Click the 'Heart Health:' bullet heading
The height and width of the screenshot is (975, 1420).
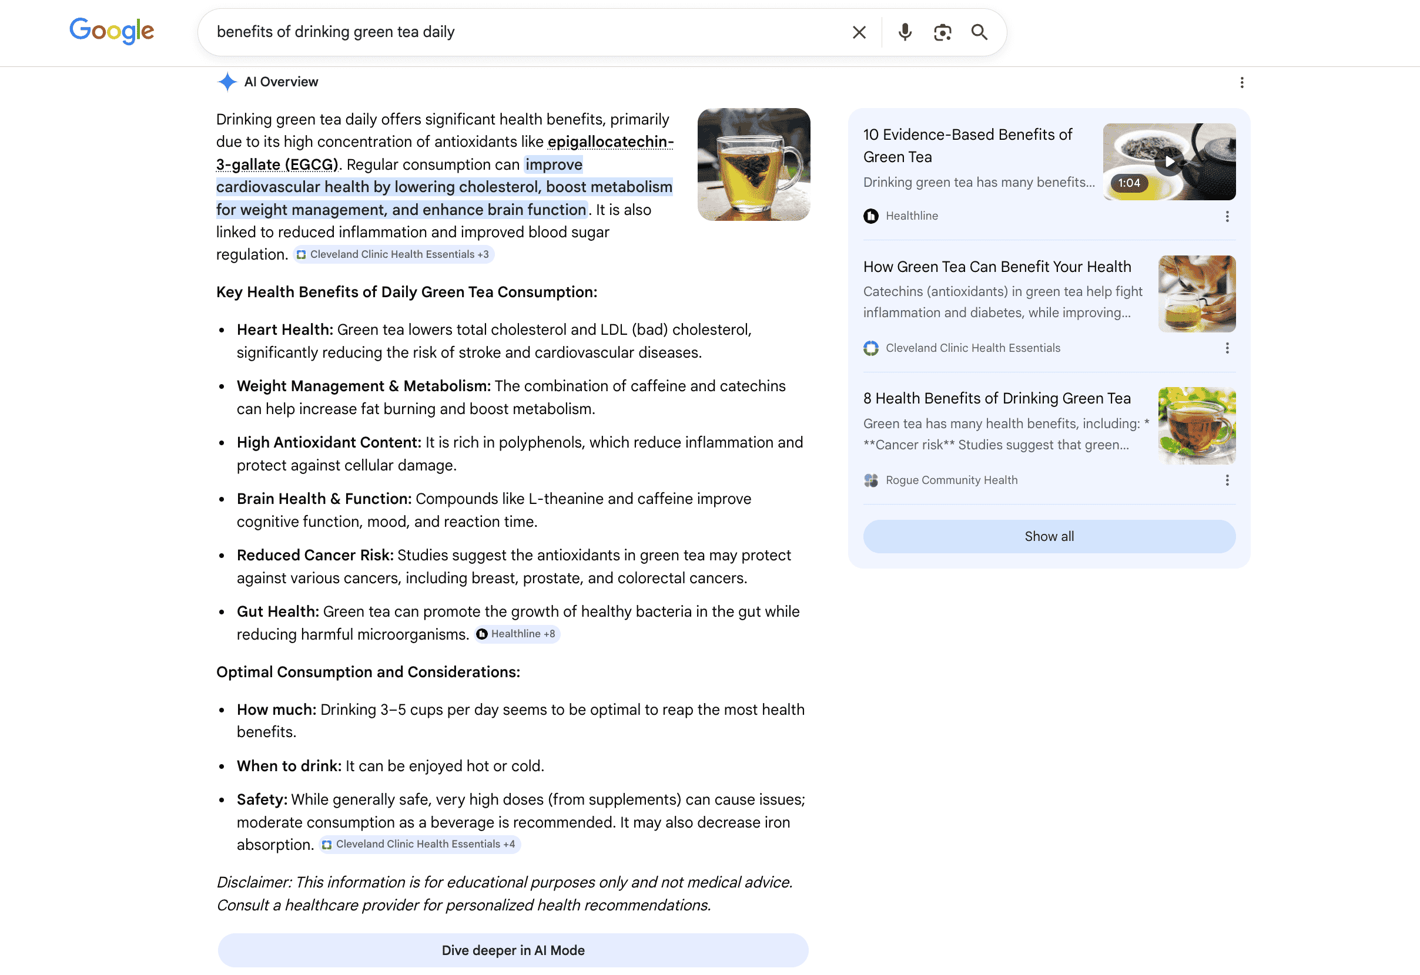tap(285, 330)
